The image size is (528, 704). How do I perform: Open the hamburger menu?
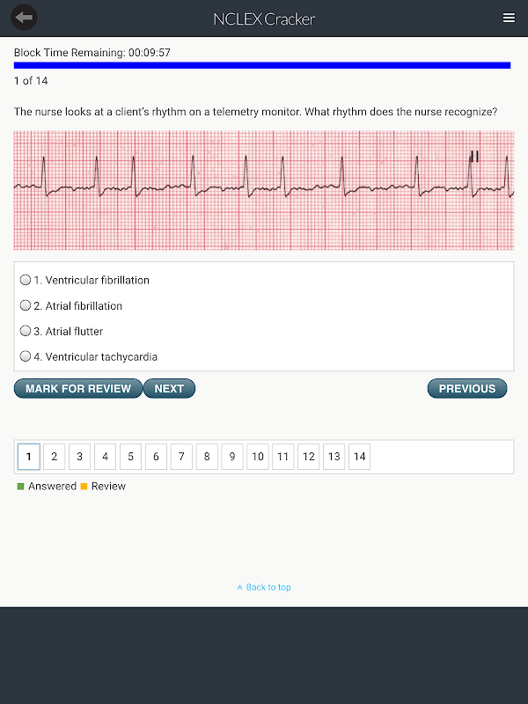tap(509, 18)
